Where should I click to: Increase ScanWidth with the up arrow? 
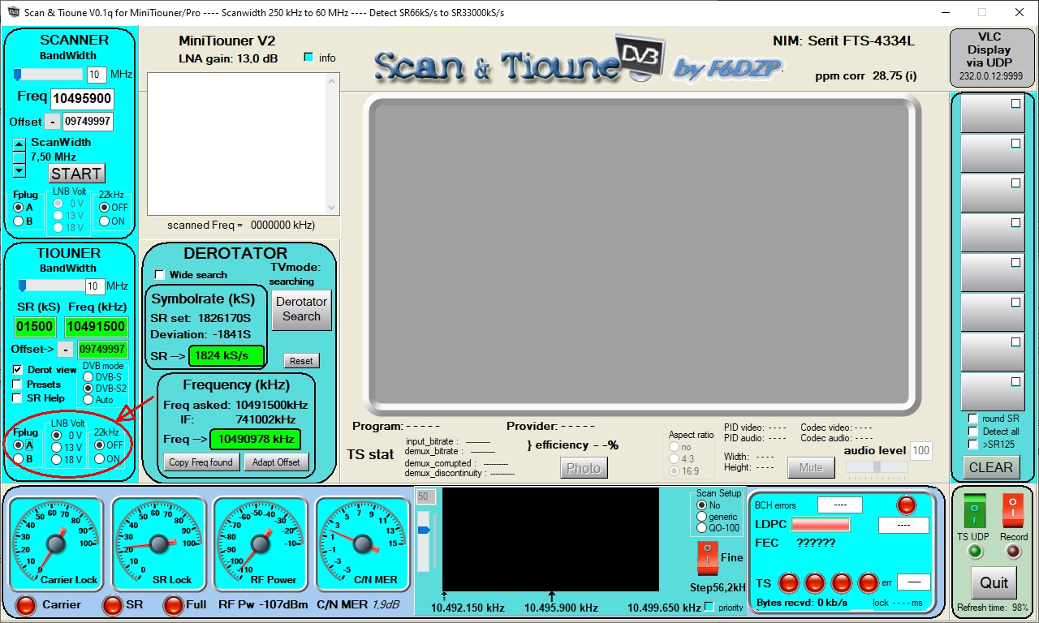[x=19, y=144]
